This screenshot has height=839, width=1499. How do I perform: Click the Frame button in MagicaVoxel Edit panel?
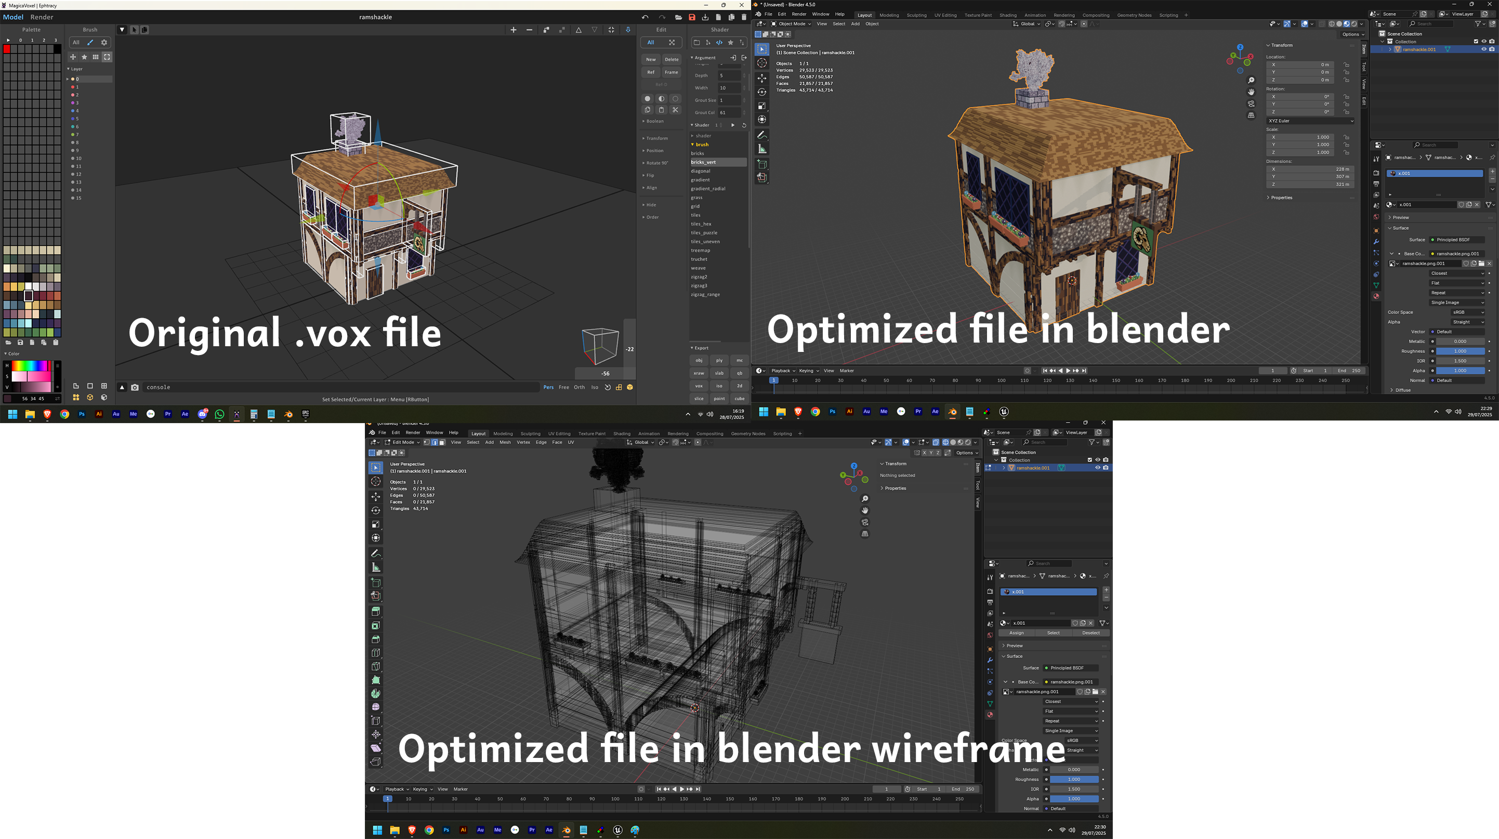(x=672, y=72)
